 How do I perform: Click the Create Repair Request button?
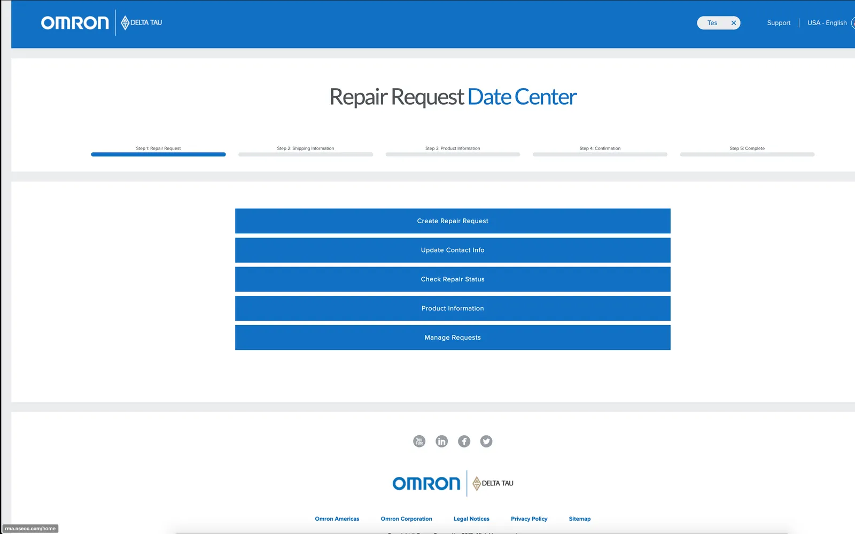453,221
